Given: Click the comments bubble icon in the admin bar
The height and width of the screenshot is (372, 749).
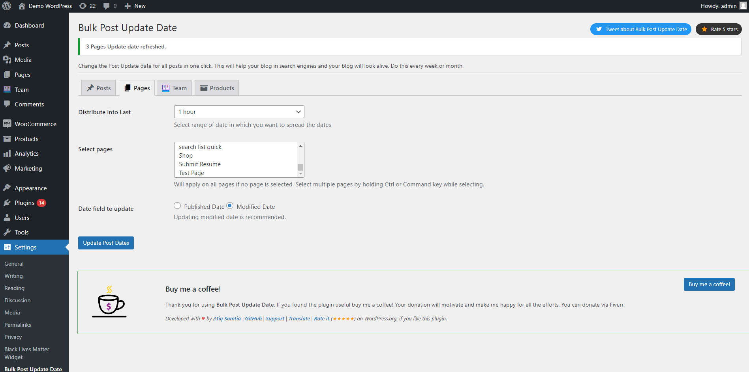Looking at the screenshot, I should click(107, 6).
